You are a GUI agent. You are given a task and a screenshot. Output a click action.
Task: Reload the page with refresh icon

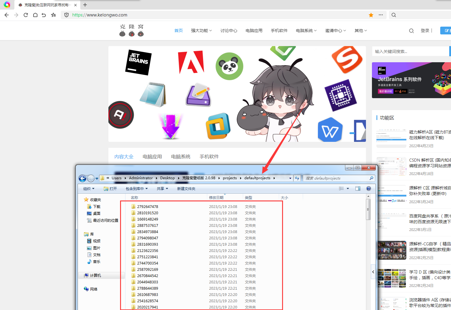coord(26,15)
